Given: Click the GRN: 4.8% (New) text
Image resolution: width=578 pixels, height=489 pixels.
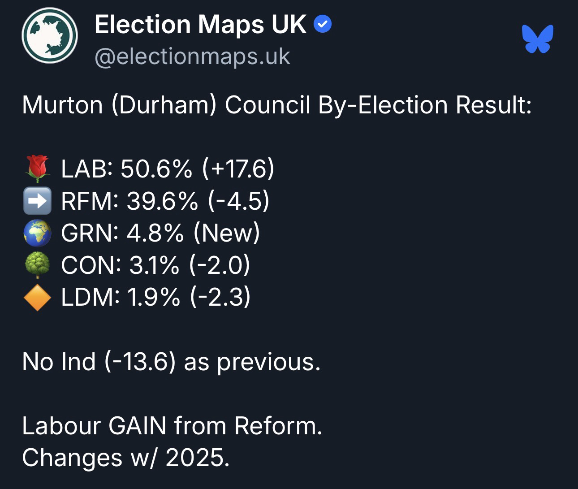Looking at the screenshot, I should pos(160,233).
